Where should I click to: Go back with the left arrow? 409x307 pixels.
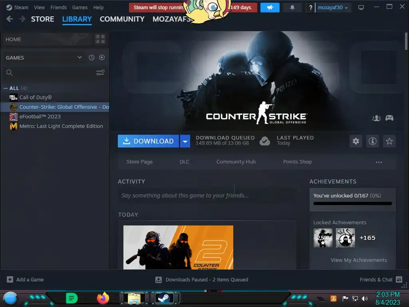pos(10,19)
